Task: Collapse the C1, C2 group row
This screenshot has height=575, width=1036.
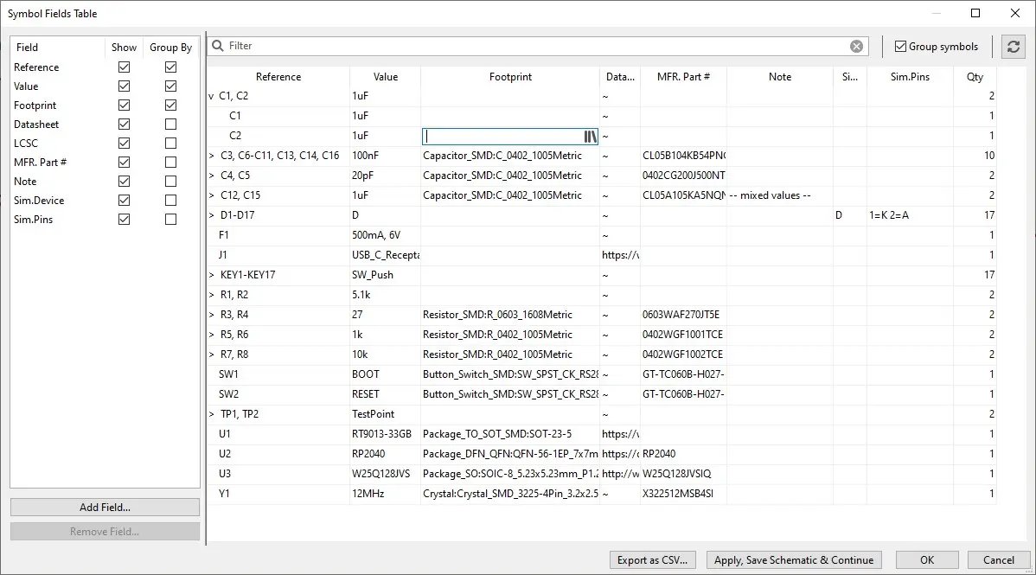Action: point(211,96)
